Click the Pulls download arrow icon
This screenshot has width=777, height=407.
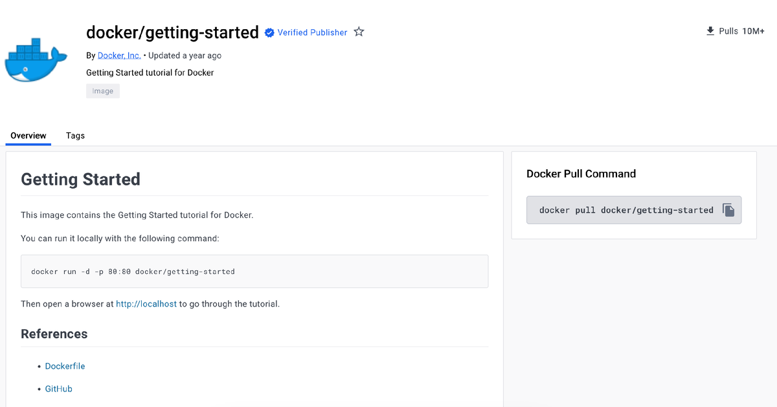pyautogui.click(x=710, y=31)
